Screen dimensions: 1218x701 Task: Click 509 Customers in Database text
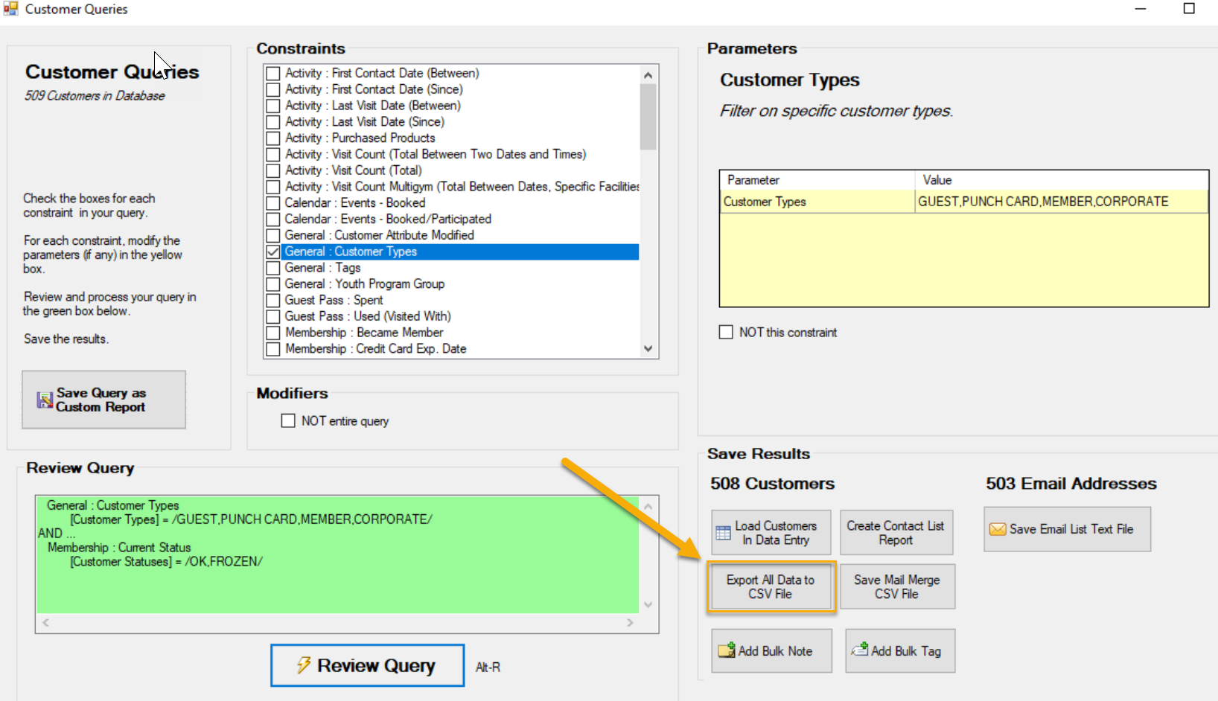pyautogui.click(x=95, y=96)
